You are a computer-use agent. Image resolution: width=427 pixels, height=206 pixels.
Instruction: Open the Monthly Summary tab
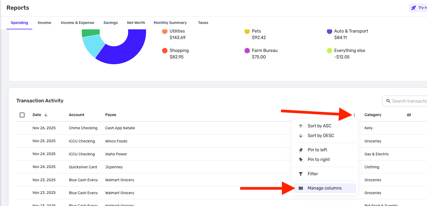coord(170,23)
